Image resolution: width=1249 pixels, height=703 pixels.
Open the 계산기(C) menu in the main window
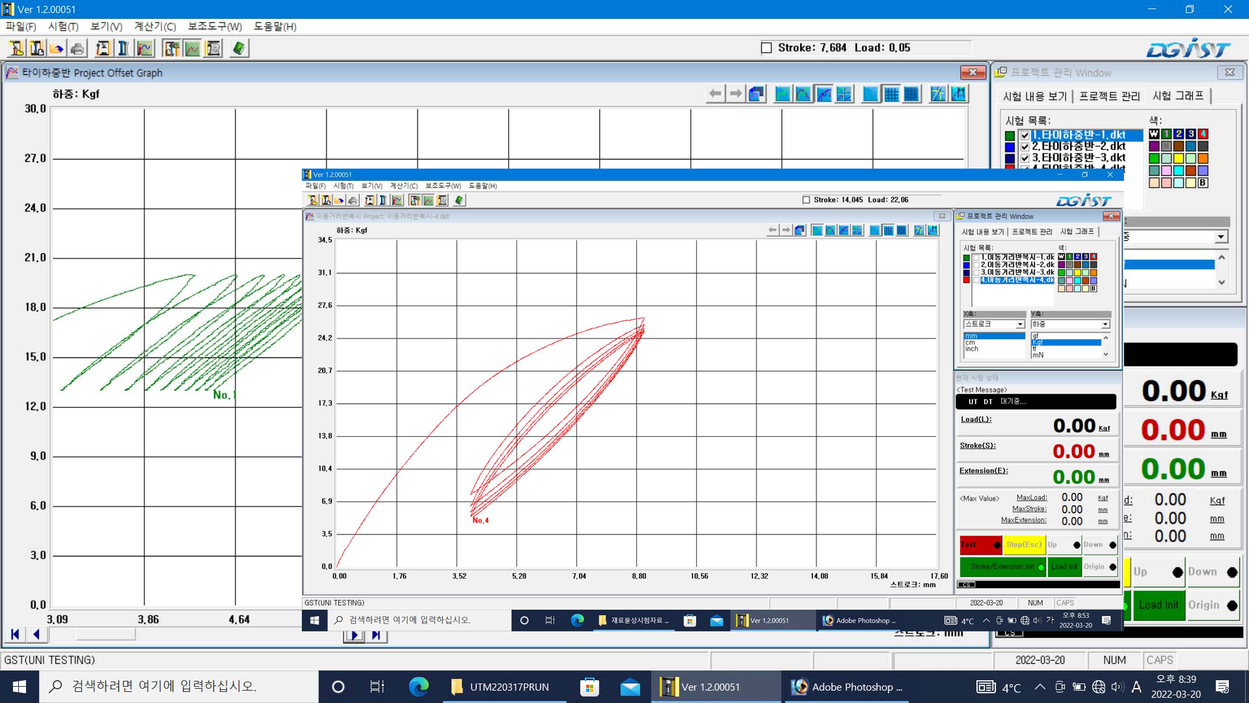pyautogui.click(x=155, y=27)
